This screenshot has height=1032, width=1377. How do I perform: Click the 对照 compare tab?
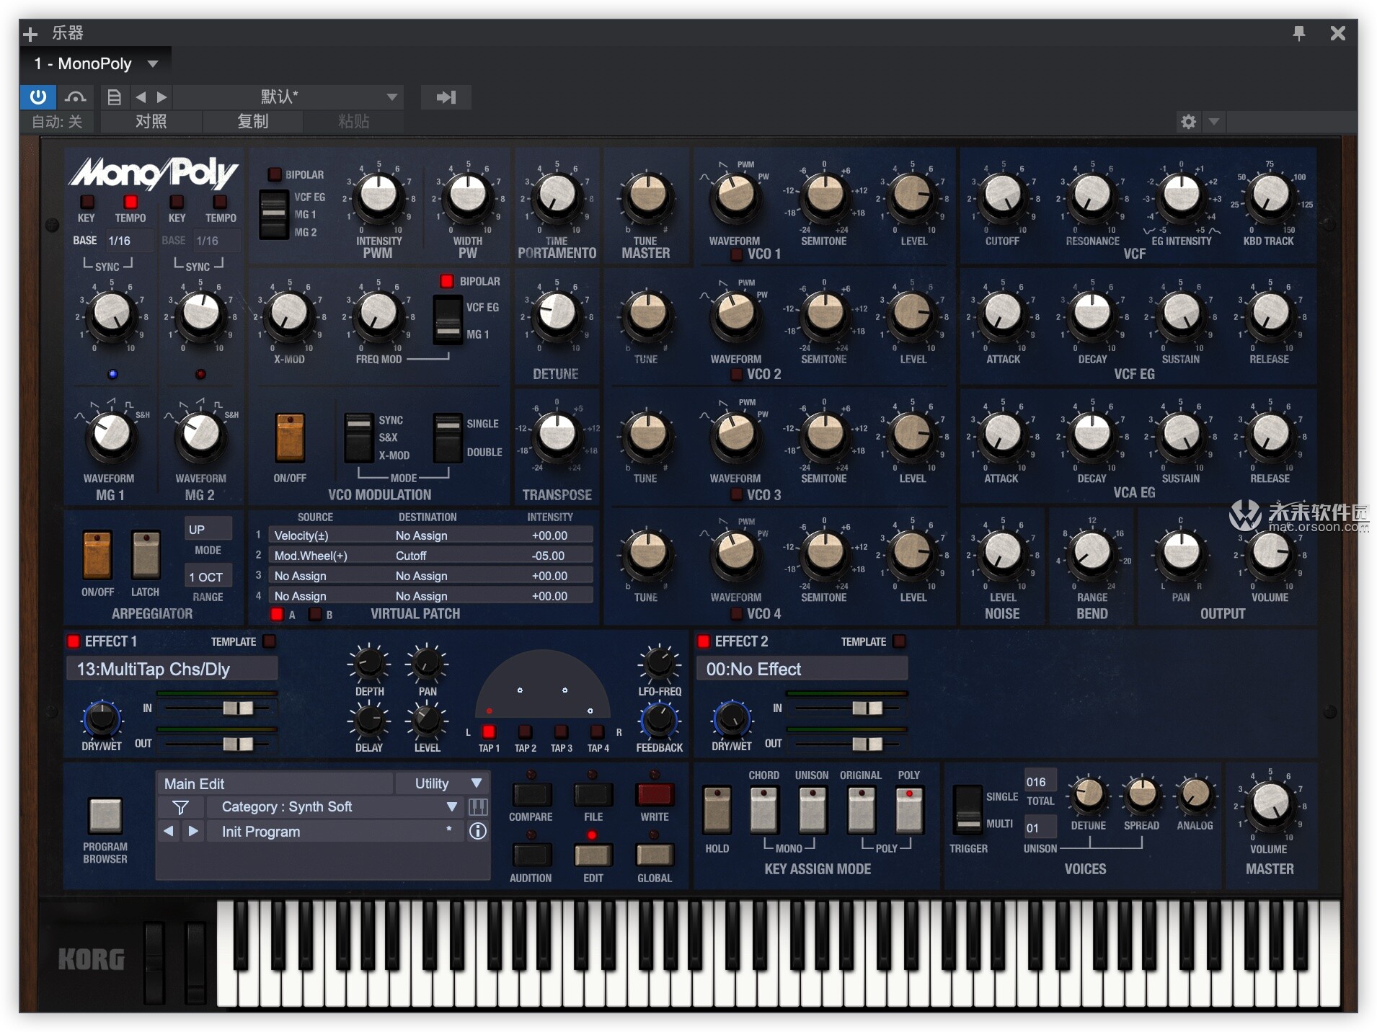151,122
